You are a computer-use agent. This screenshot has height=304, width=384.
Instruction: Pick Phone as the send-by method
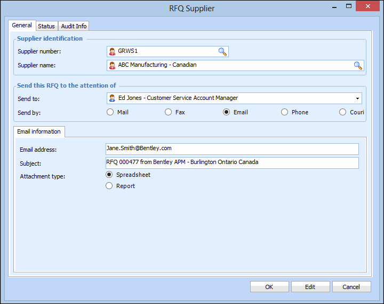[285, 112]
